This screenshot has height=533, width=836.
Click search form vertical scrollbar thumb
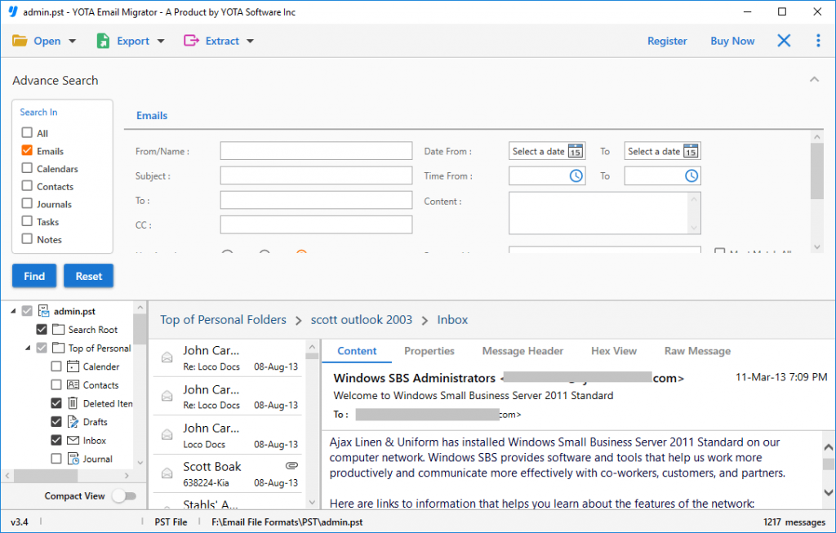(816, 171)
